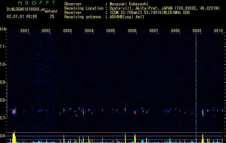
Task: Click the "Receiving Location" label
Action: 84,8
